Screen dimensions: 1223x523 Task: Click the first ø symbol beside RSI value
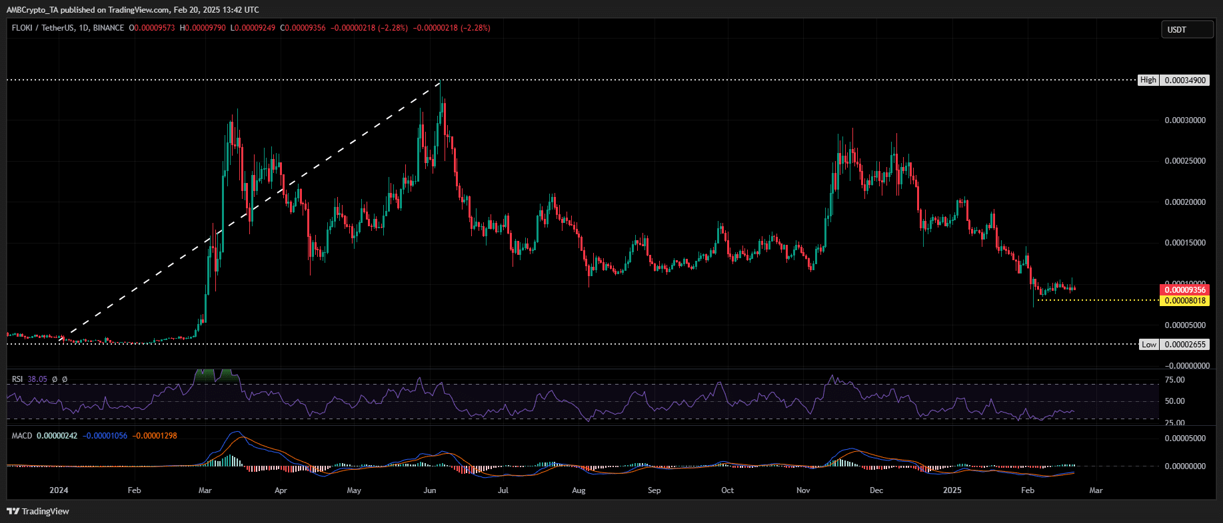click(x=55, y=379)
